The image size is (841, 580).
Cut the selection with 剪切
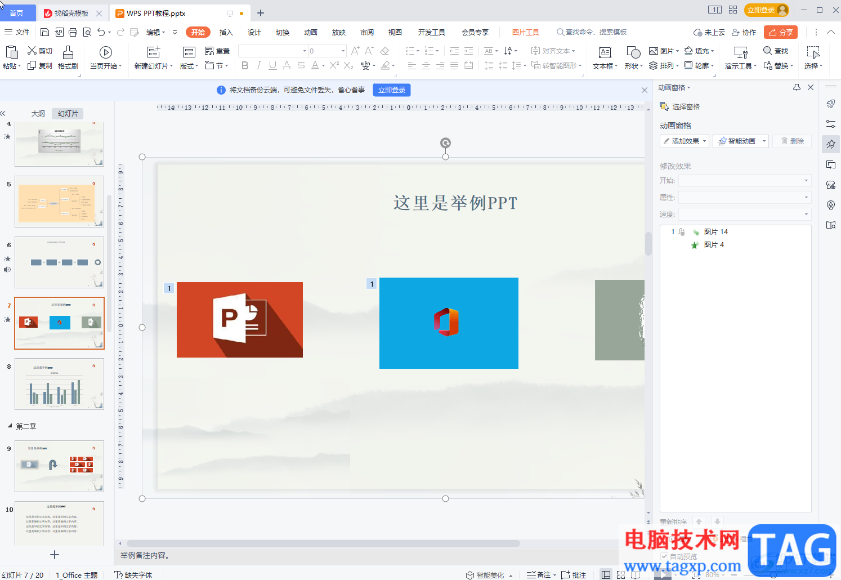40,51
